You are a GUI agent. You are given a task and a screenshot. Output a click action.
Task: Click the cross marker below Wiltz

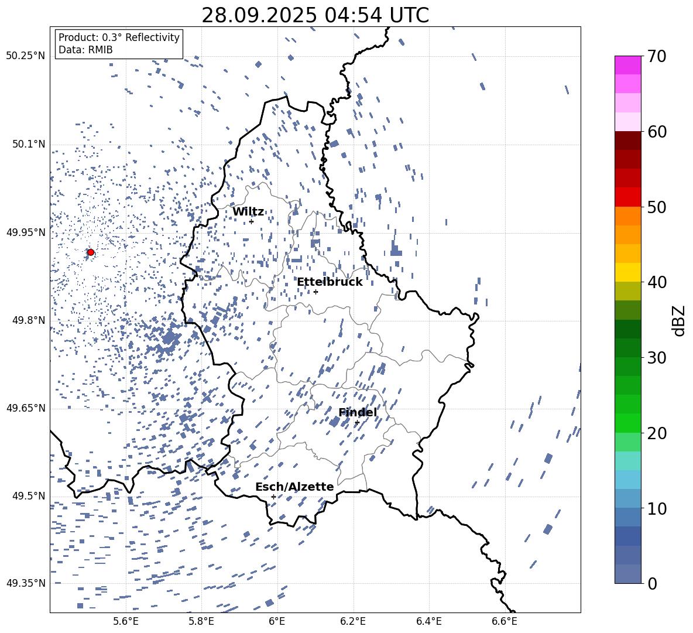coord(252,221)
